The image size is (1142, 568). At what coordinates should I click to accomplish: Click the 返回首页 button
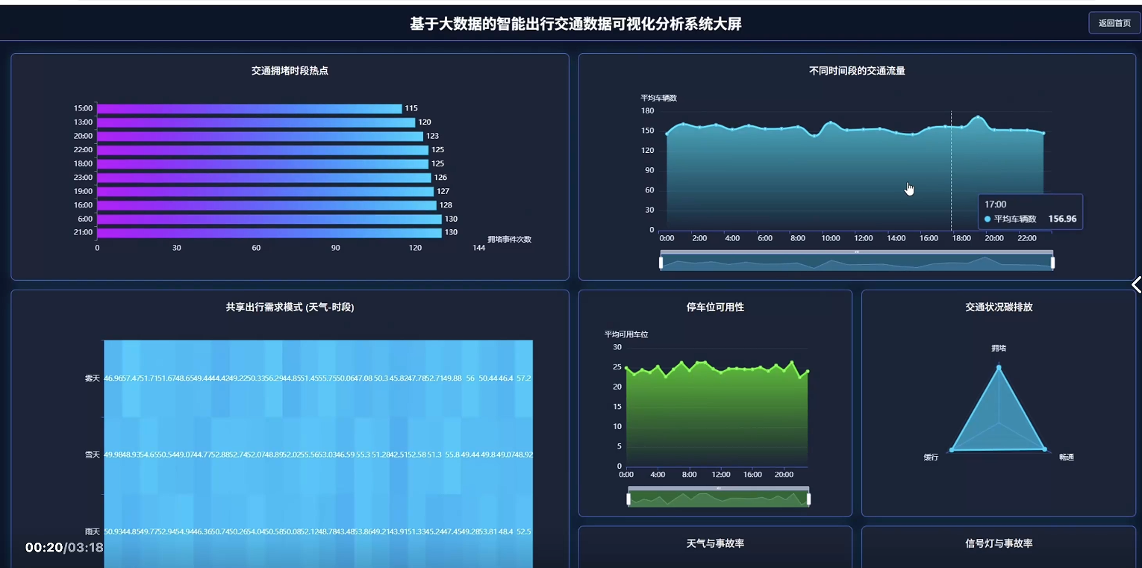tap(1114, 23)
